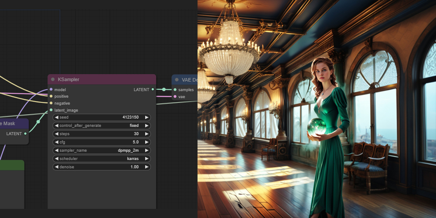The width and height of the screenshot is (436, 218).
Task: Click the green node header at lower left
Action: tap(12, 165)
